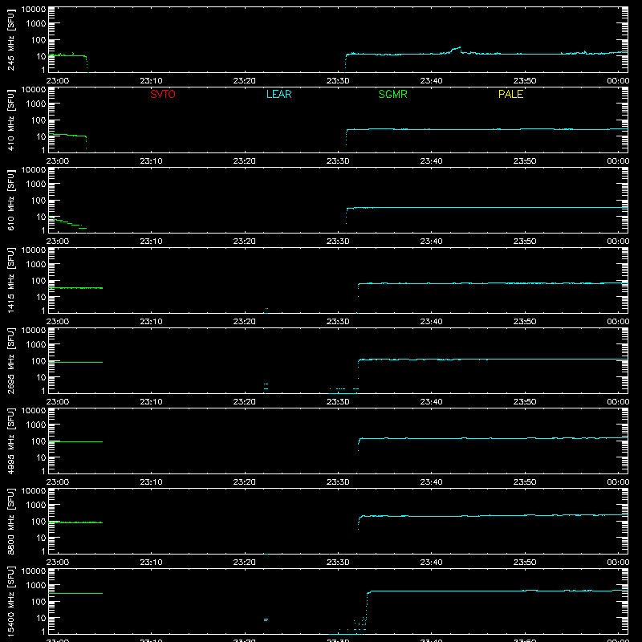Select the 245 MHz [SFU] axis title
Viewport: 642px width, 642px height.
11,39
